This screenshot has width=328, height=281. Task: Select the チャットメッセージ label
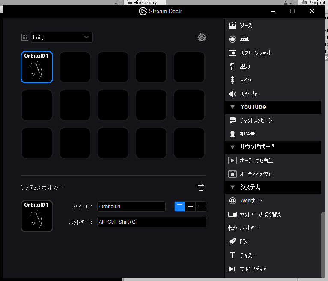point(256,120)
